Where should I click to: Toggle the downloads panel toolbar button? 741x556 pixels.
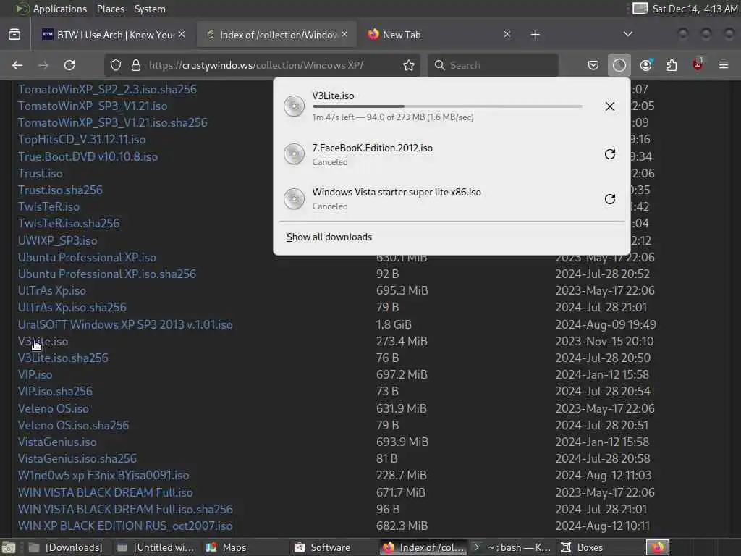coord(619,65)
